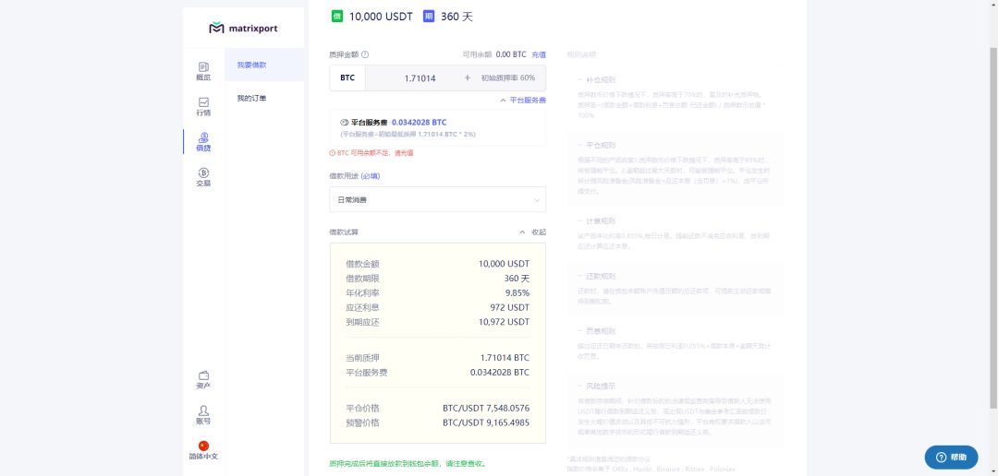Screen dimensions: 998x476
Task: Click the help icon next to 质押金额
Action: tap(365, 54)
